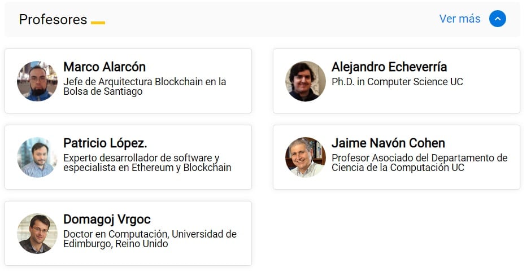Screen dimensions: 531x272
Task: Open Alejandro Echeverría's profile photo
Action: coord(306,81)
